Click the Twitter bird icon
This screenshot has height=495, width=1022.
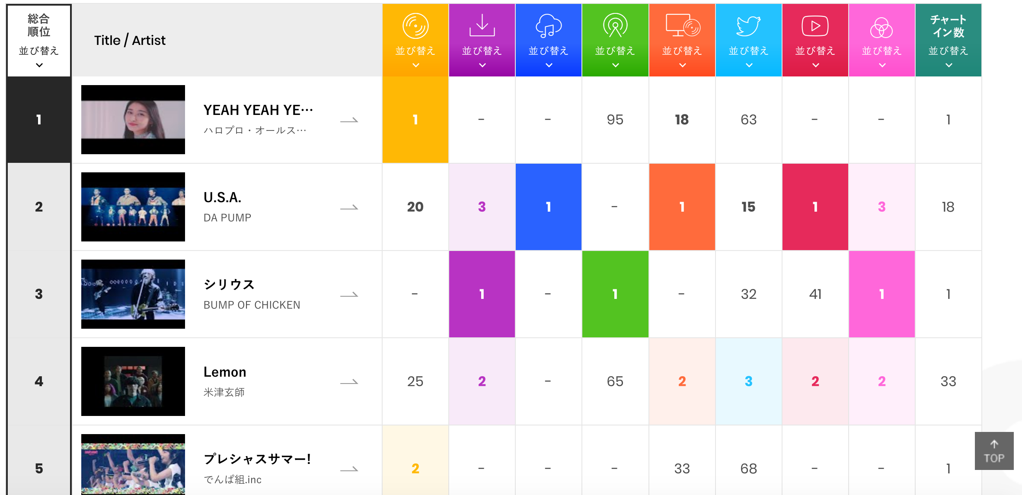point(748,26)
